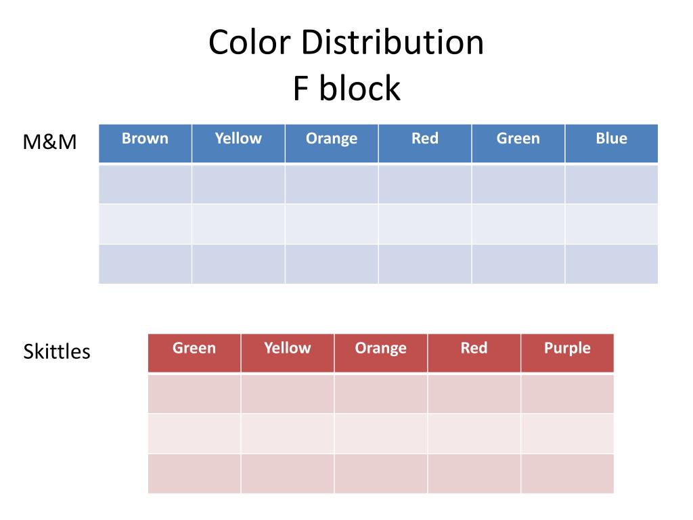Select the Skittles label
This screenshot has height=520, width=693.
pyautogui.click(x=57, y=351)
